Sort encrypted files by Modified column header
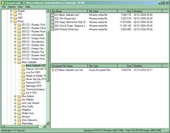 (147, 66)
